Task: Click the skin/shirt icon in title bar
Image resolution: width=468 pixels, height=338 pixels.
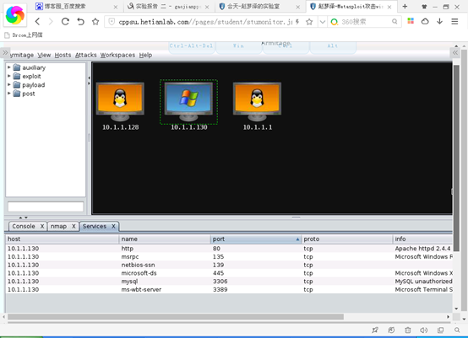Action: tap(424, 7)
